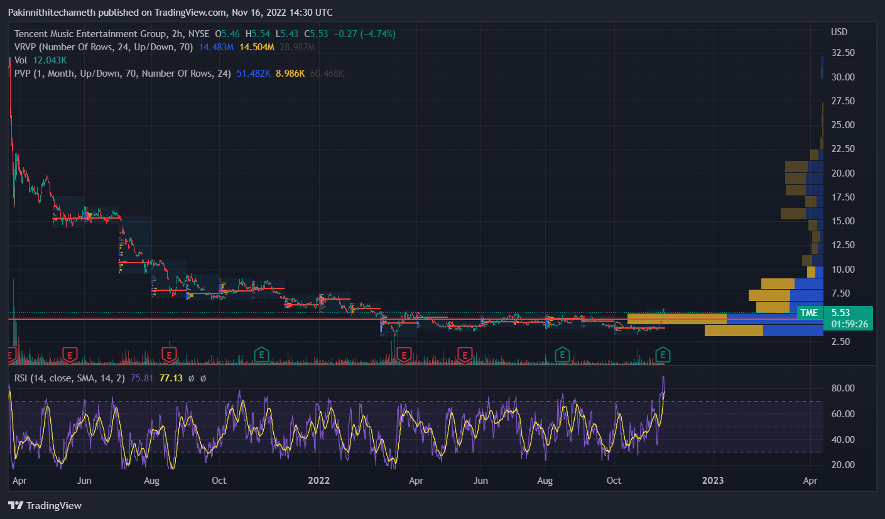885x519 pixels.
Task: Click the 17.50 price scale label
Action: (842, 197)
